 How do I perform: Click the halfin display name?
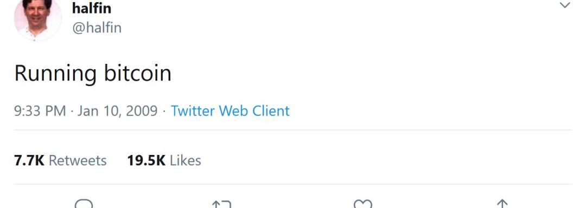click(92, 8)
